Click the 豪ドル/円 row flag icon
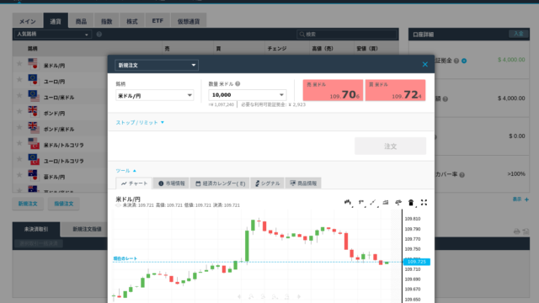This screenshot has height=303, width=539. click(x=33, y=175)
